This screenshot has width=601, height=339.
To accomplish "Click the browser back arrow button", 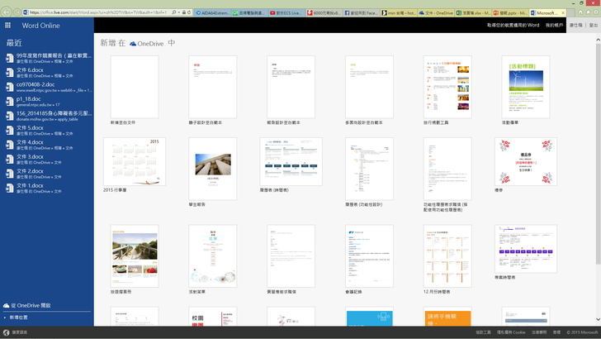I will click(x=8, y=12).
